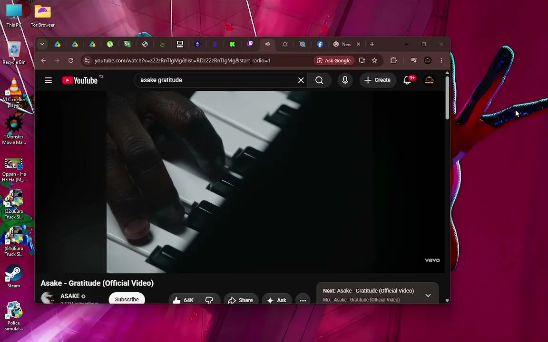Click Ask Google lens button

click(x=334, y=60)
